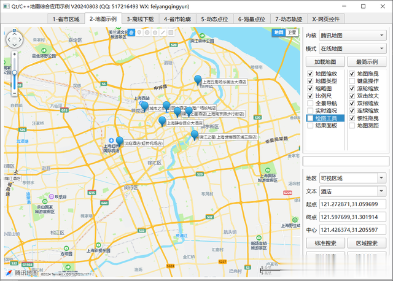Click the zoom out minus button
This screenshot has width=393, height=281.
(15, 93)
